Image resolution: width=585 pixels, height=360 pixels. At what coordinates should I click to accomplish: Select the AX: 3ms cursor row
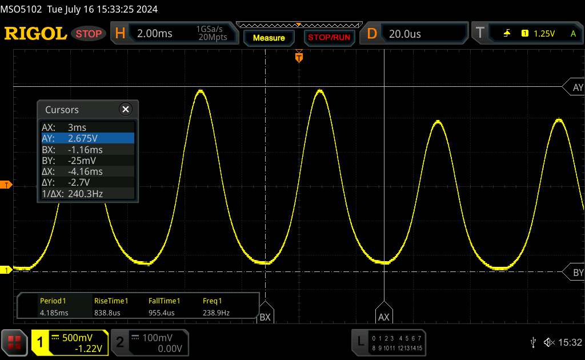click(x=87, y=127)
